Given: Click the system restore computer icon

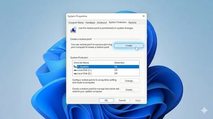Looking at the screenshot, I should (x=73, y=30).
